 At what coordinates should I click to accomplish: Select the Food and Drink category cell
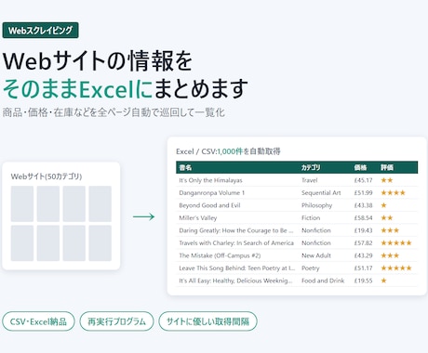coord(323,281)
